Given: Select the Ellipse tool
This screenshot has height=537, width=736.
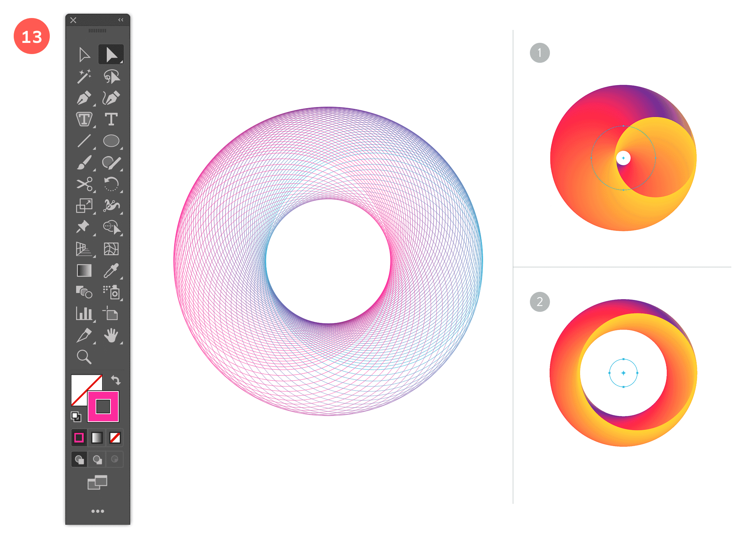Looking at the screenshot, I should coord(111,141).
